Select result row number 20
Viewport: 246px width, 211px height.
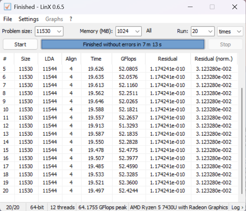tap(95, 191)
